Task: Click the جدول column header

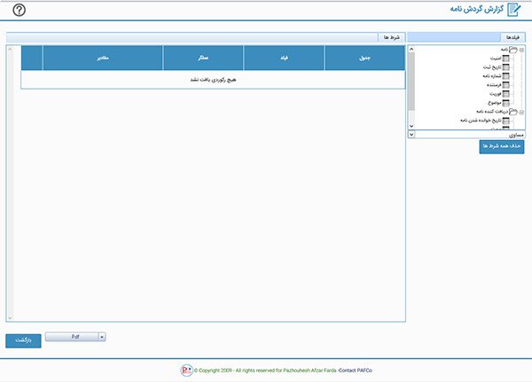Action: pos(364,58)
